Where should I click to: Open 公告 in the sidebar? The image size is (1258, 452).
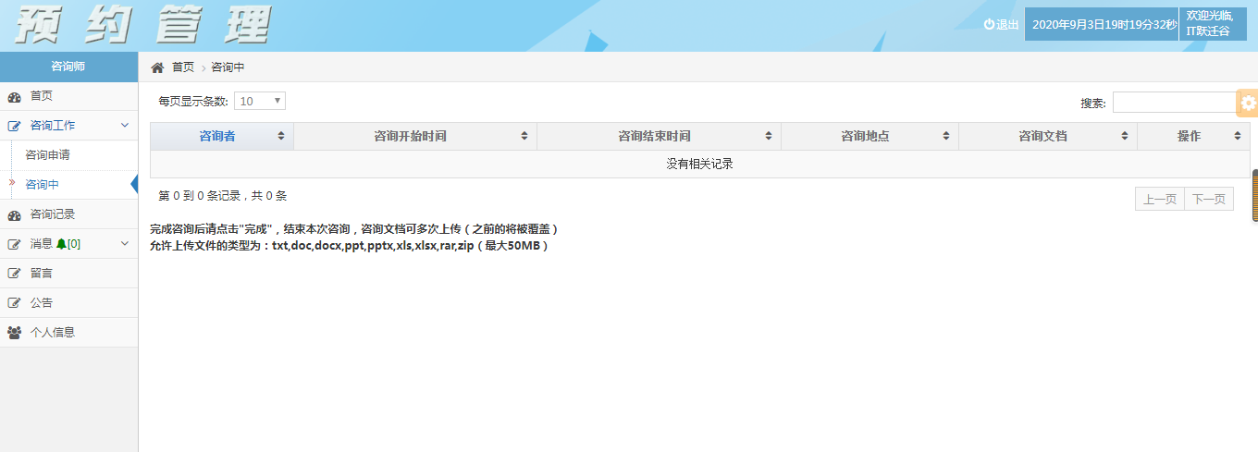[68, 303]
